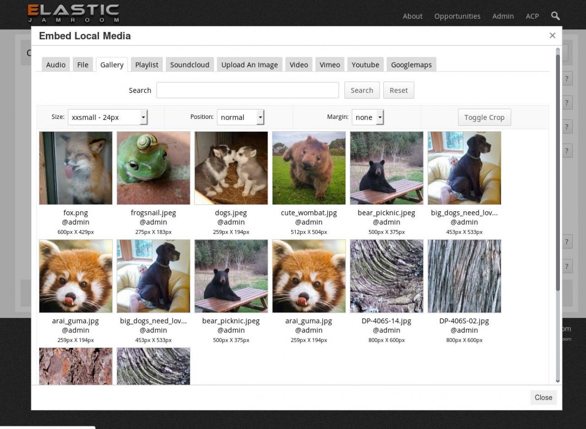Focus the gallery Search text field
Screen dimensions: 586x429
coord(248,90)
